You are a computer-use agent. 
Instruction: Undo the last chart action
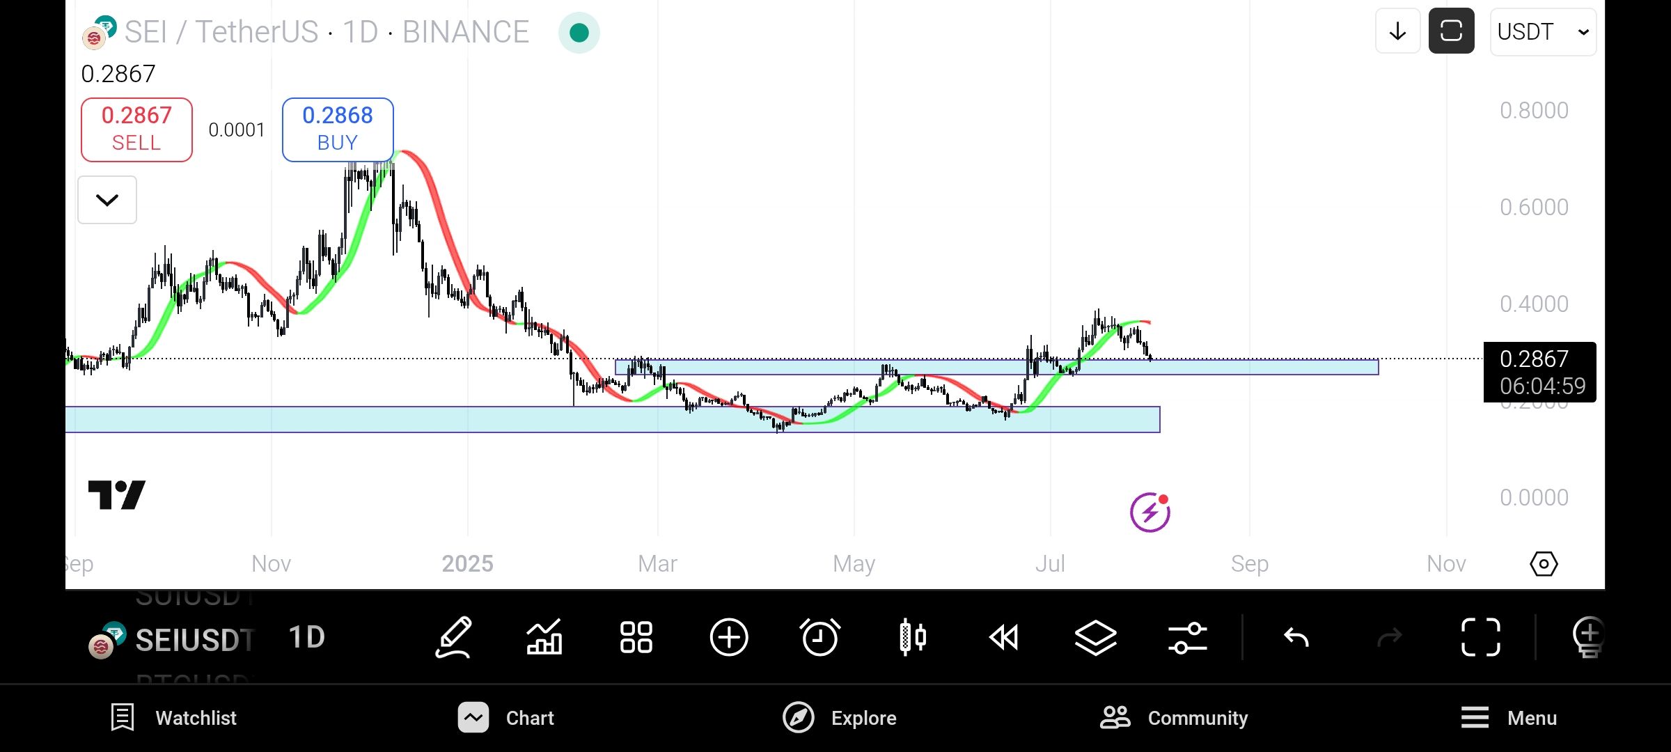tap(1296, 637)
